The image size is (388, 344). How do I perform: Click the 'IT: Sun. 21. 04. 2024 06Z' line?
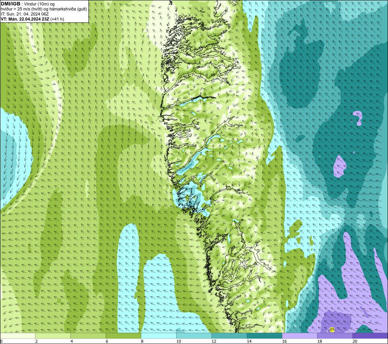25,14
